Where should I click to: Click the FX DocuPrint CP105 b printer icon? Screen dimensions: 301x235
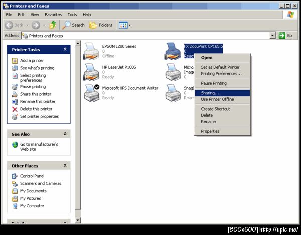click(x=173, y=51)
